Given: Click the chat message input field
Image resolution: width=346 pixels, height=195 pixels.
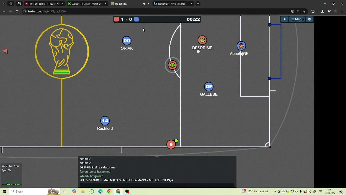Looking at the screenshot, I should tap(157, 185).
